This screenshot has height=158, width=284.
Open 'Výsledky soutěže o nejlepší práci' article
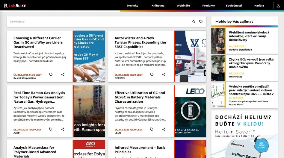251,90
